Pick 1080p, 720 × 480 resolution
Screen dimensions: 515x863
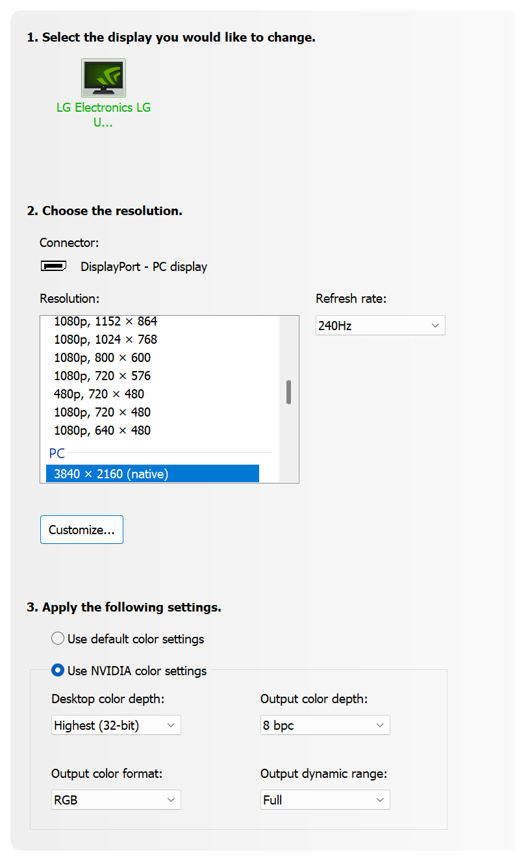[102, 412]
